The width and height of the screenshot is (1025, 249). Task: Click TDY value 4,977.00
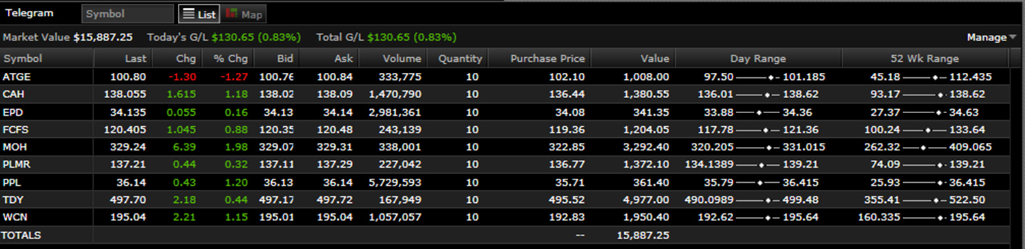coord(646,200)
